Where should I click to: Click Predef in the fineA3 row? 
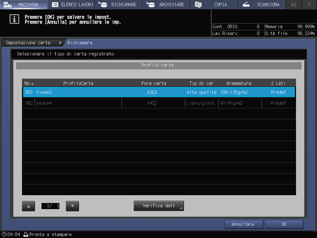point(278,92)
